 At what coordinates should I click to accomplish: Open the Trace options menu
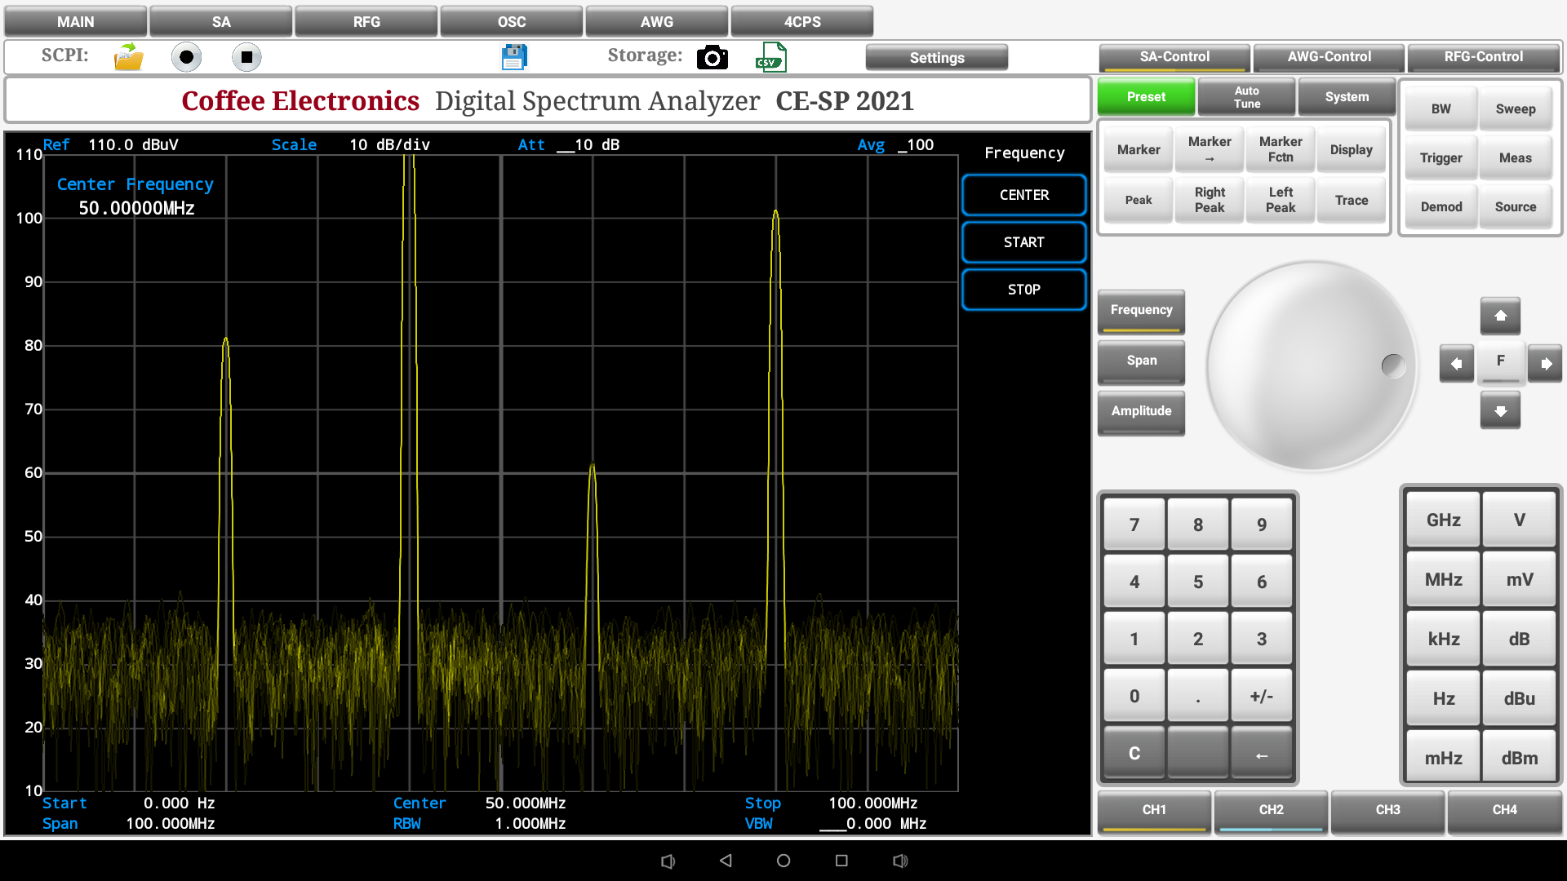1351,201
